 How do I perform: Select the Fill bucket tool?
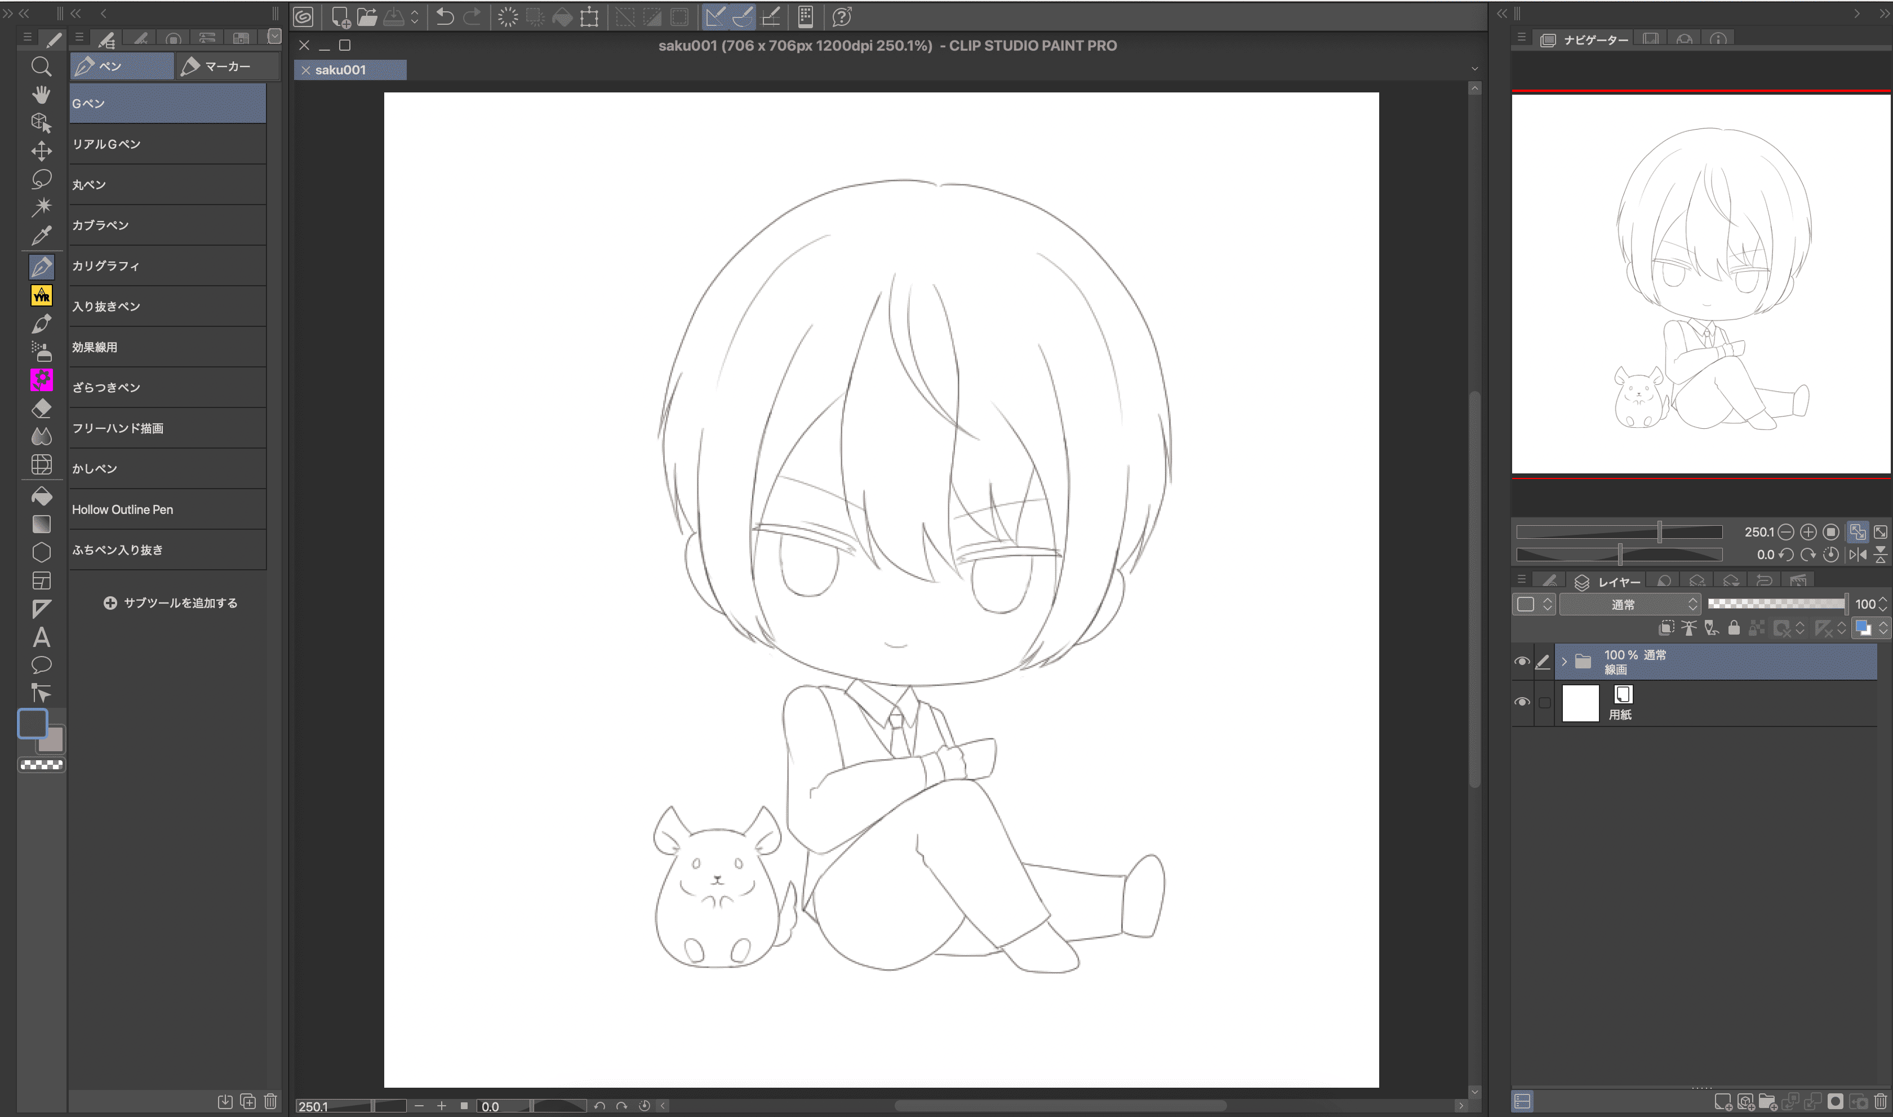click(41, 496)
